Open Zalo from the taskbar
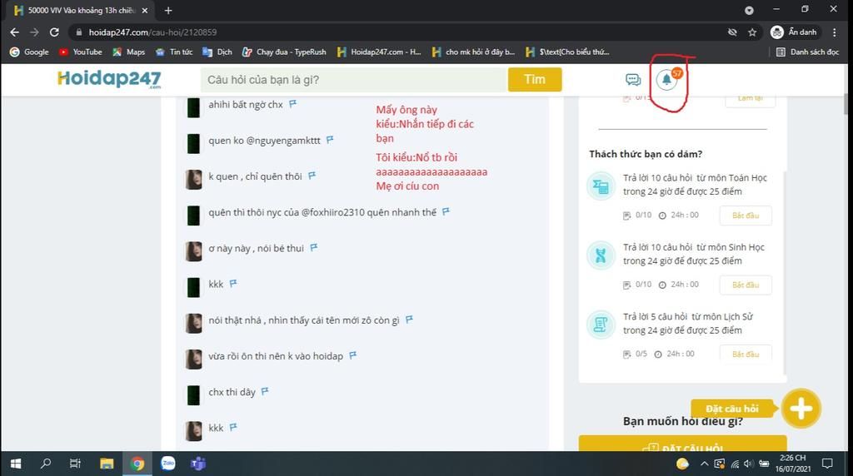 (168, 464)
